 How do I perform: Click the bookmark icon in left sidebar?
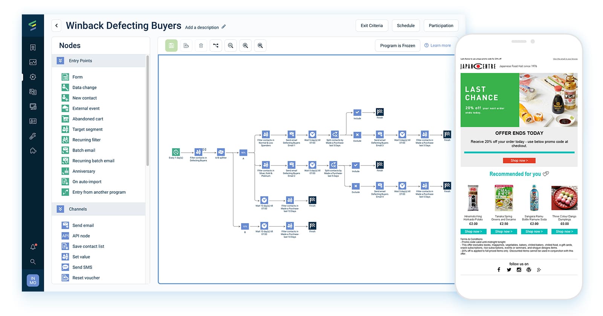click(33, 47)
